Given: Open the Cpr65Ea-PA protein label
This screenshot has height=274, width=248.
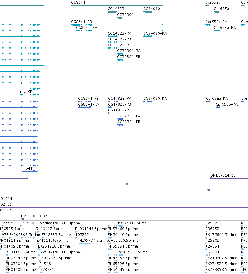Looking at the screenshot, I should pos(217,99).
